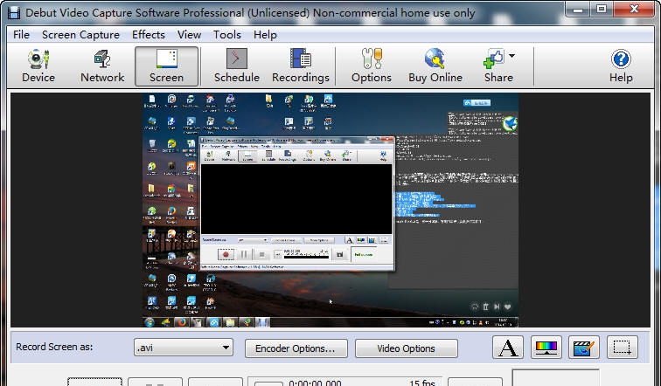The width and height of the screenshot is (661, 386).
Task: Open the File menu
Action: click(x=22, y=35)
